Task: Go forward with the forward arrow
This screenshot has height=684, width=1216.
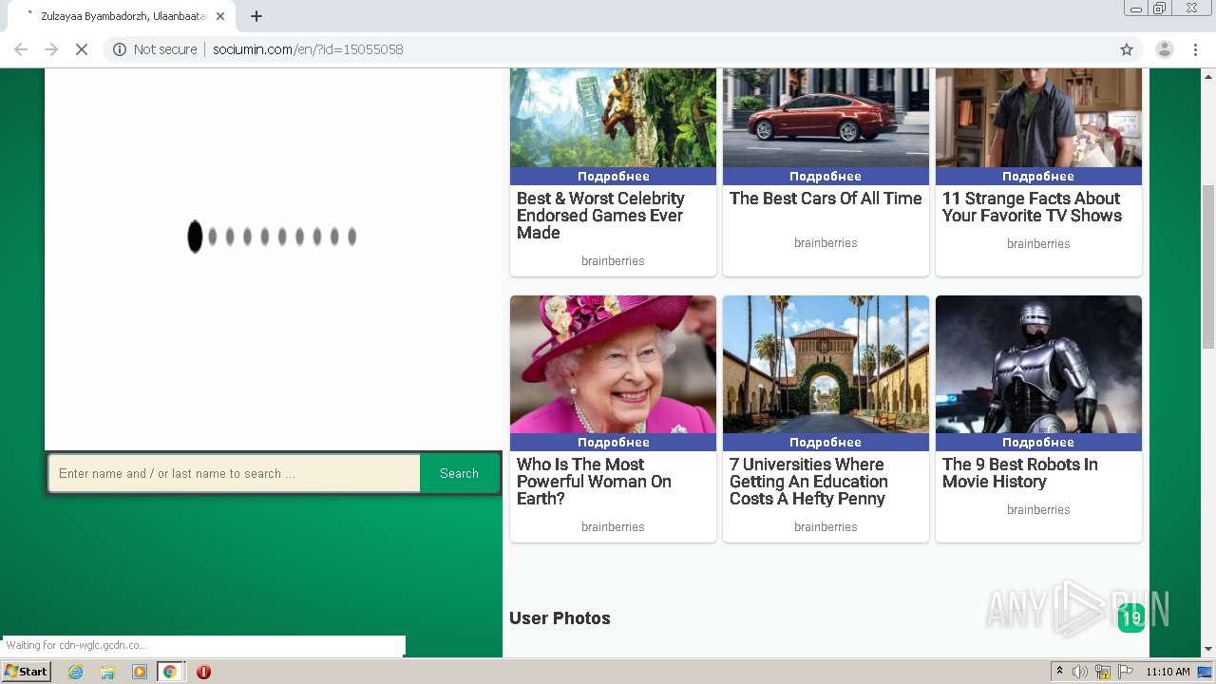Action: 51,49
